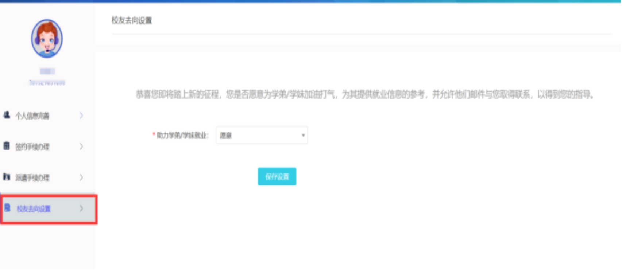Click the blurred username under the avatar
The width and height of the screenshot is (622, 270).
click(x=47, y=71)
